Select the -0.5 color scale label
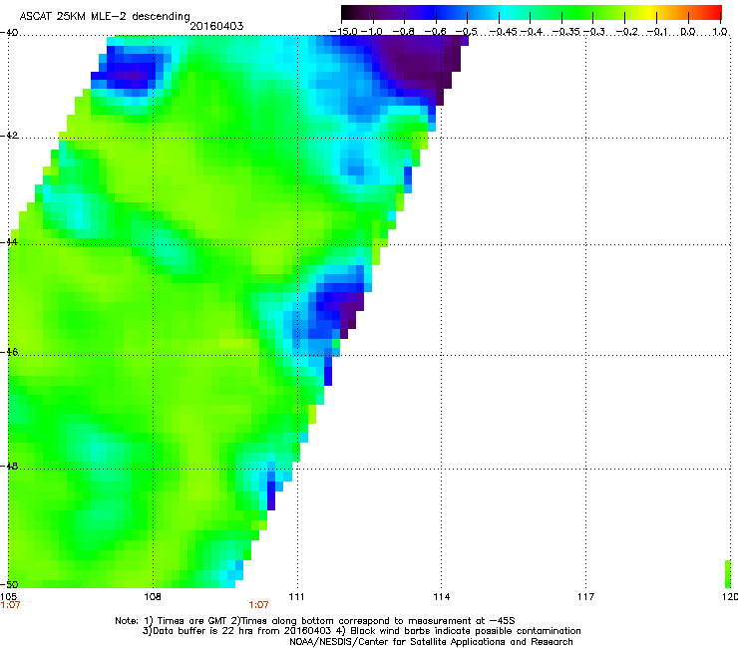 coord(467,32)
